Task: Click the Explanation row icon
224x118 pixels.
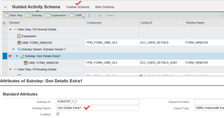Action: click(19, 36)
